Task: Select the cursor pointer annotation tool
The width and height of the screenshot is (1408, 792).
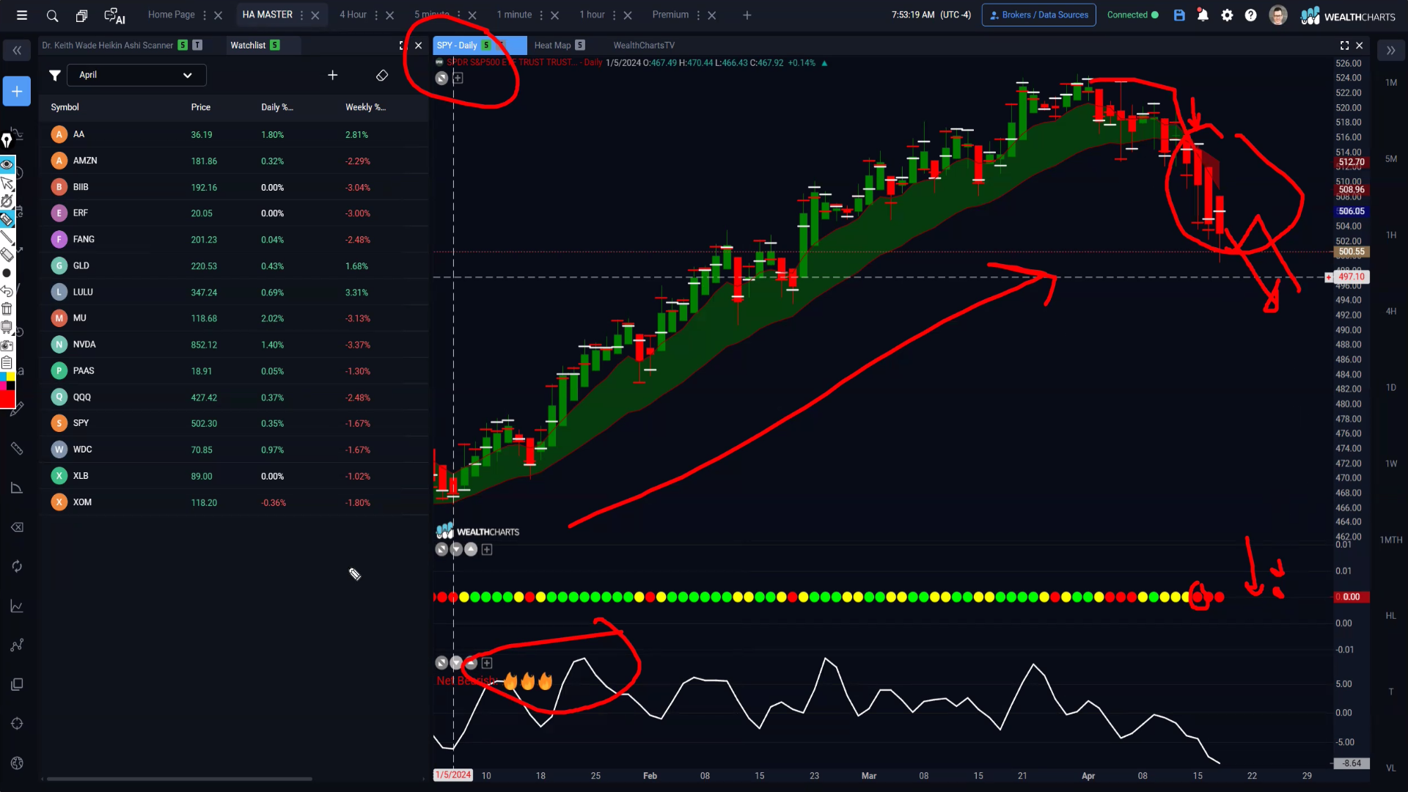Action: (x=7, y=183)
